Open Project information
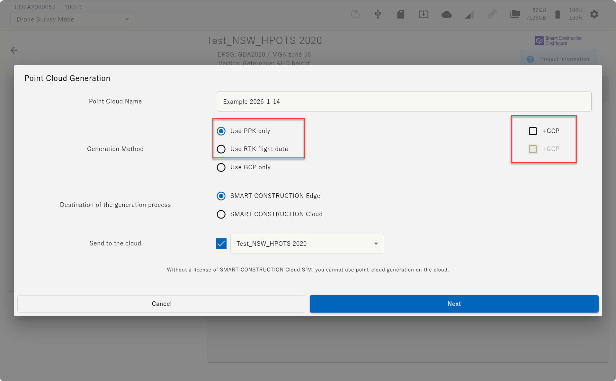Viewport: 616px width, 381px height. pyautogui.click(x=558, y=58)
